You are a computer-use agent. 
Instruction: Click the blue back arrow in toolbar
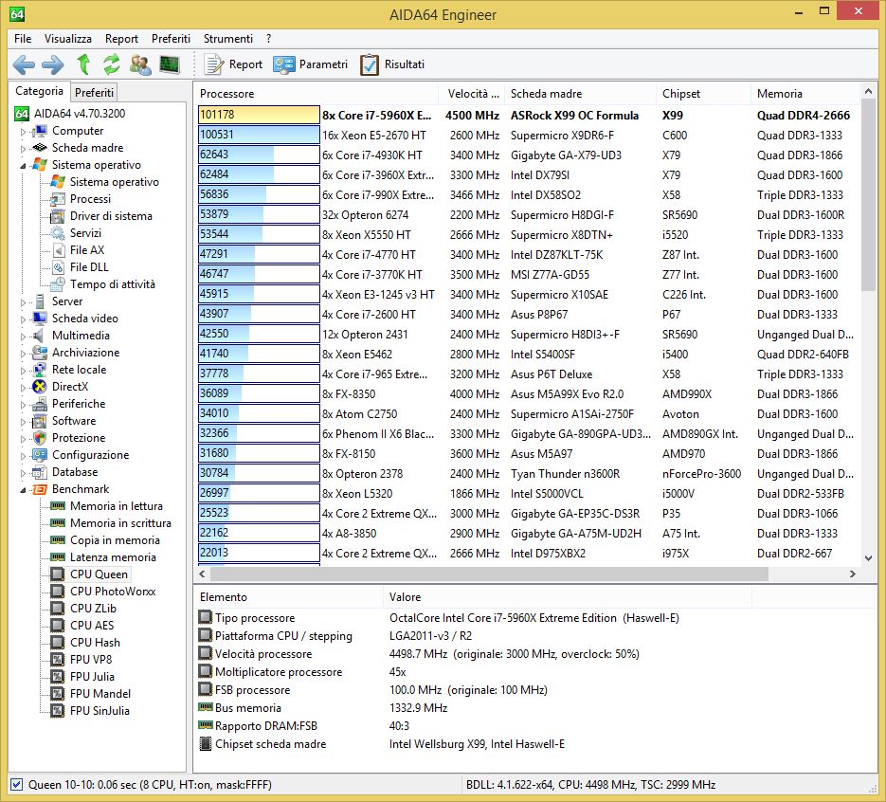[24, 64]
